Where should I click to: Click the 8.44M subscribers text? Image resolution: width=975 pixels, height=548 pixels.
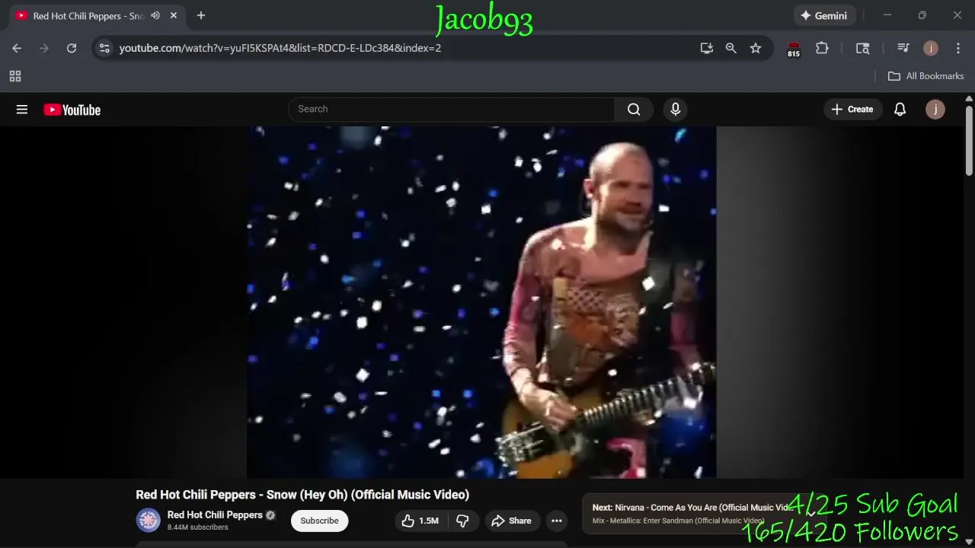point(198,527)
